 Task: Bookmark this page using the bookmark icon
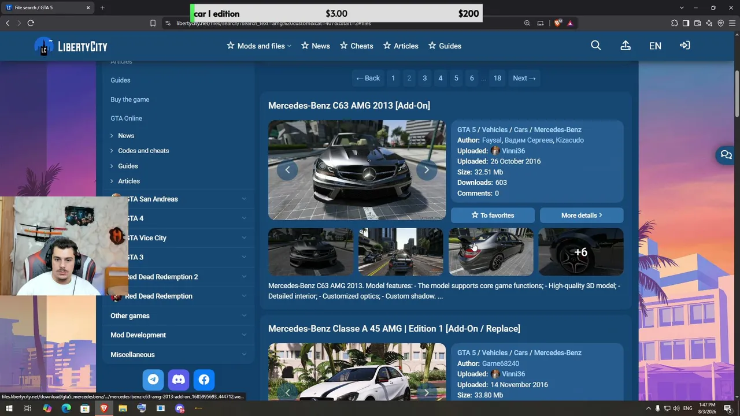153,23
